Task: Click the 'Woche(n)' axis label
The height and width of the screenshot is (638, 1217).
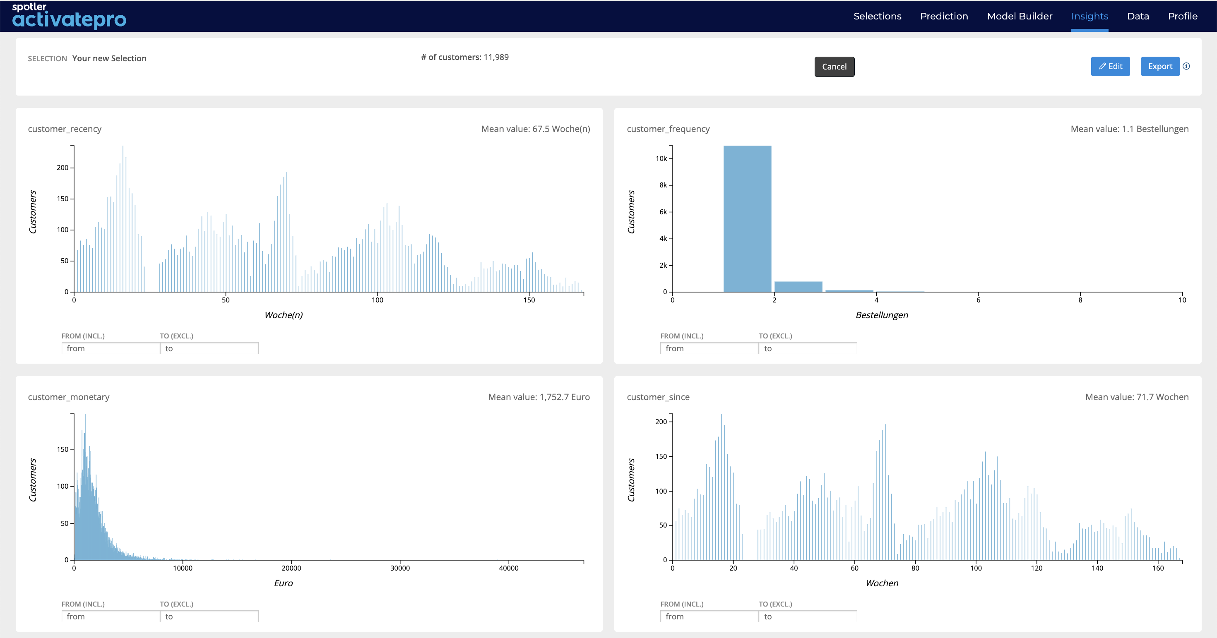Action: tap(284, 315)
